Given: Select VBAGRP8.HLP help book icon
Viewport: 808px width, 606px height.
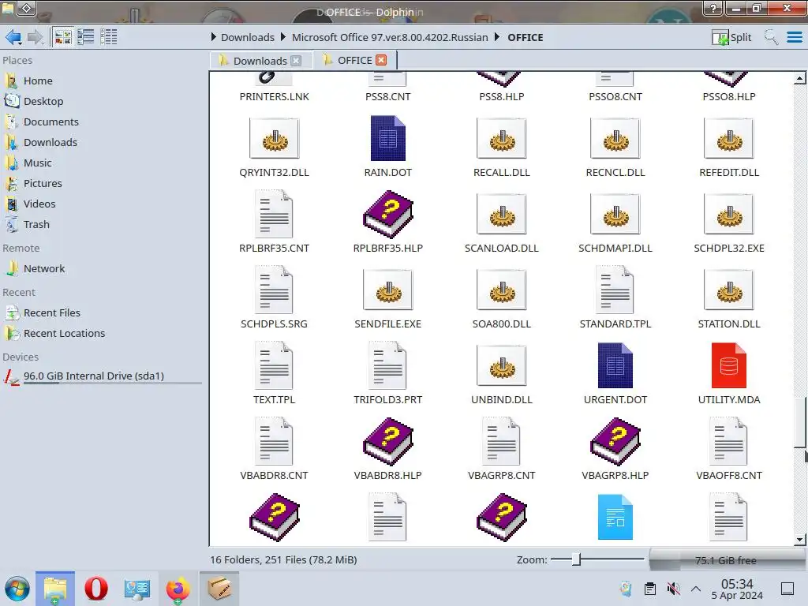Looking at the screenshot, I should 615,441.
